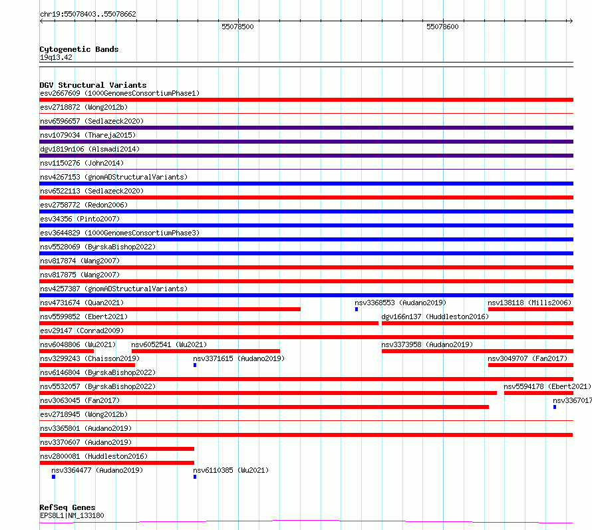Select nsv1150276 (John2014) label
This screenshot has width=592, height=530.
point(82,163)
